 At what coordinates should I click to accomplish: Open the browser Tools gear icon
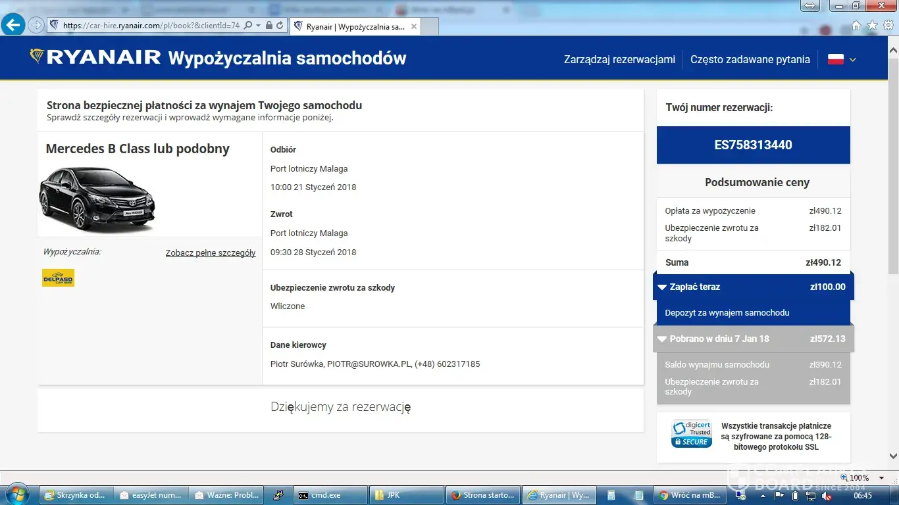pyautogui.click(x=888, y=26)
